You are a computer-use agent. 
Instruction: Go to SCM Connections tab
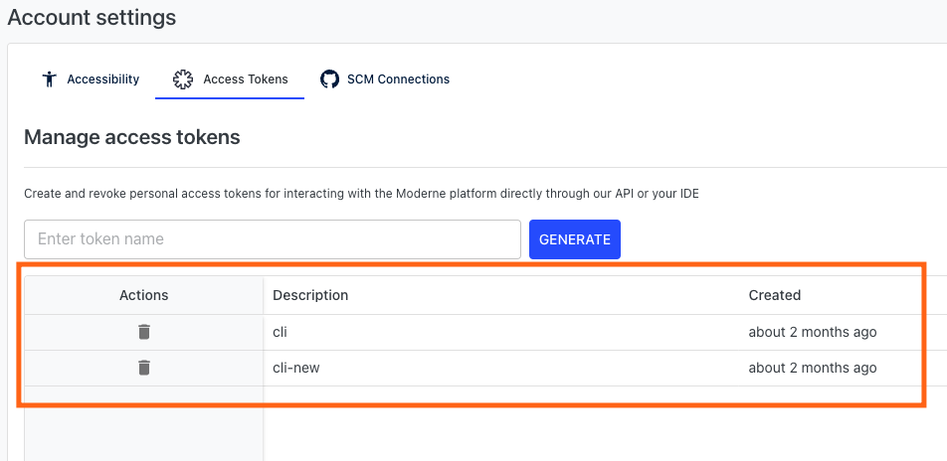tap(385, 79)
